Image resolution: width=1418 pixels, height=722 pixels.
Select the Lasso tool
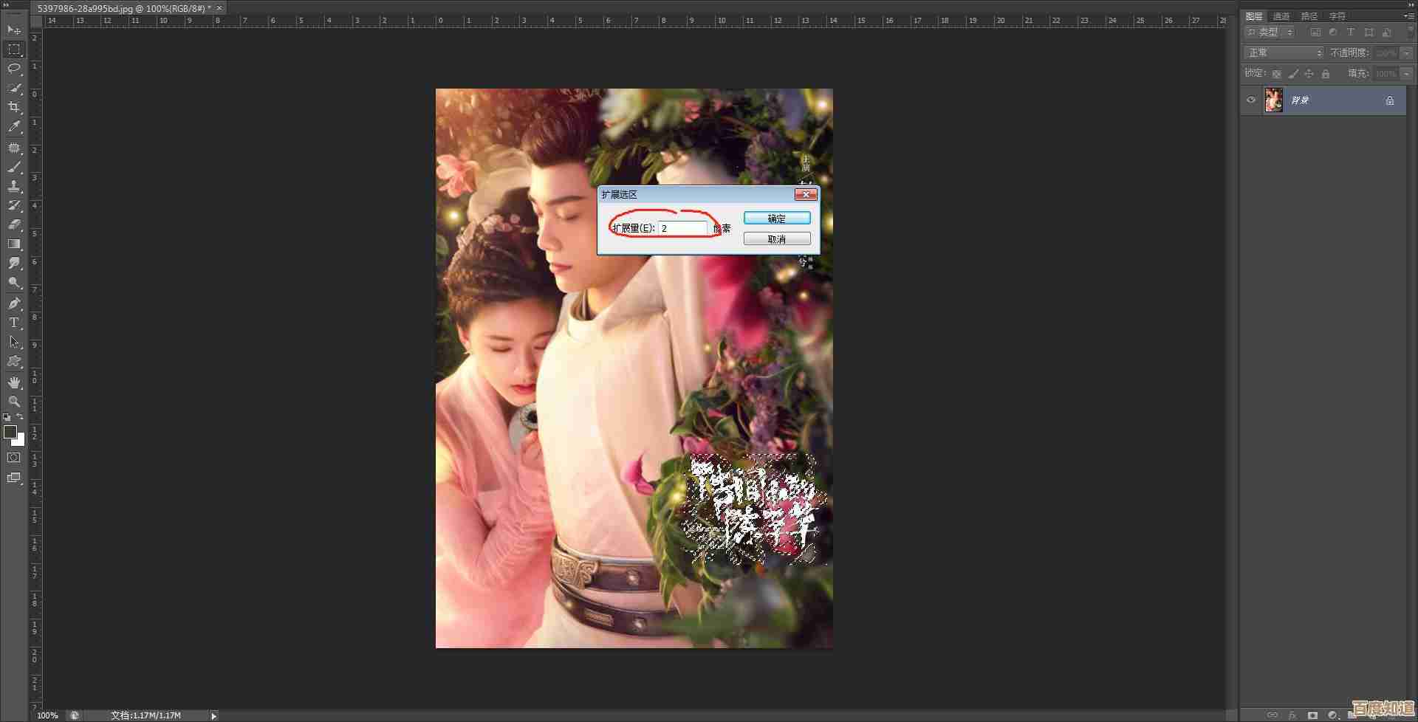tap(14, 69)
